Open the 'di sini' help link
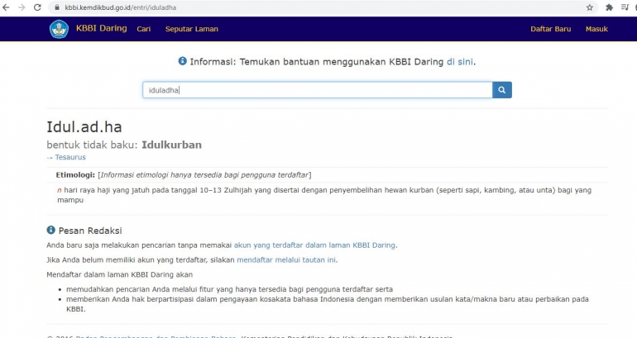This screenshot has width=637, height=338. click(460, 61)
